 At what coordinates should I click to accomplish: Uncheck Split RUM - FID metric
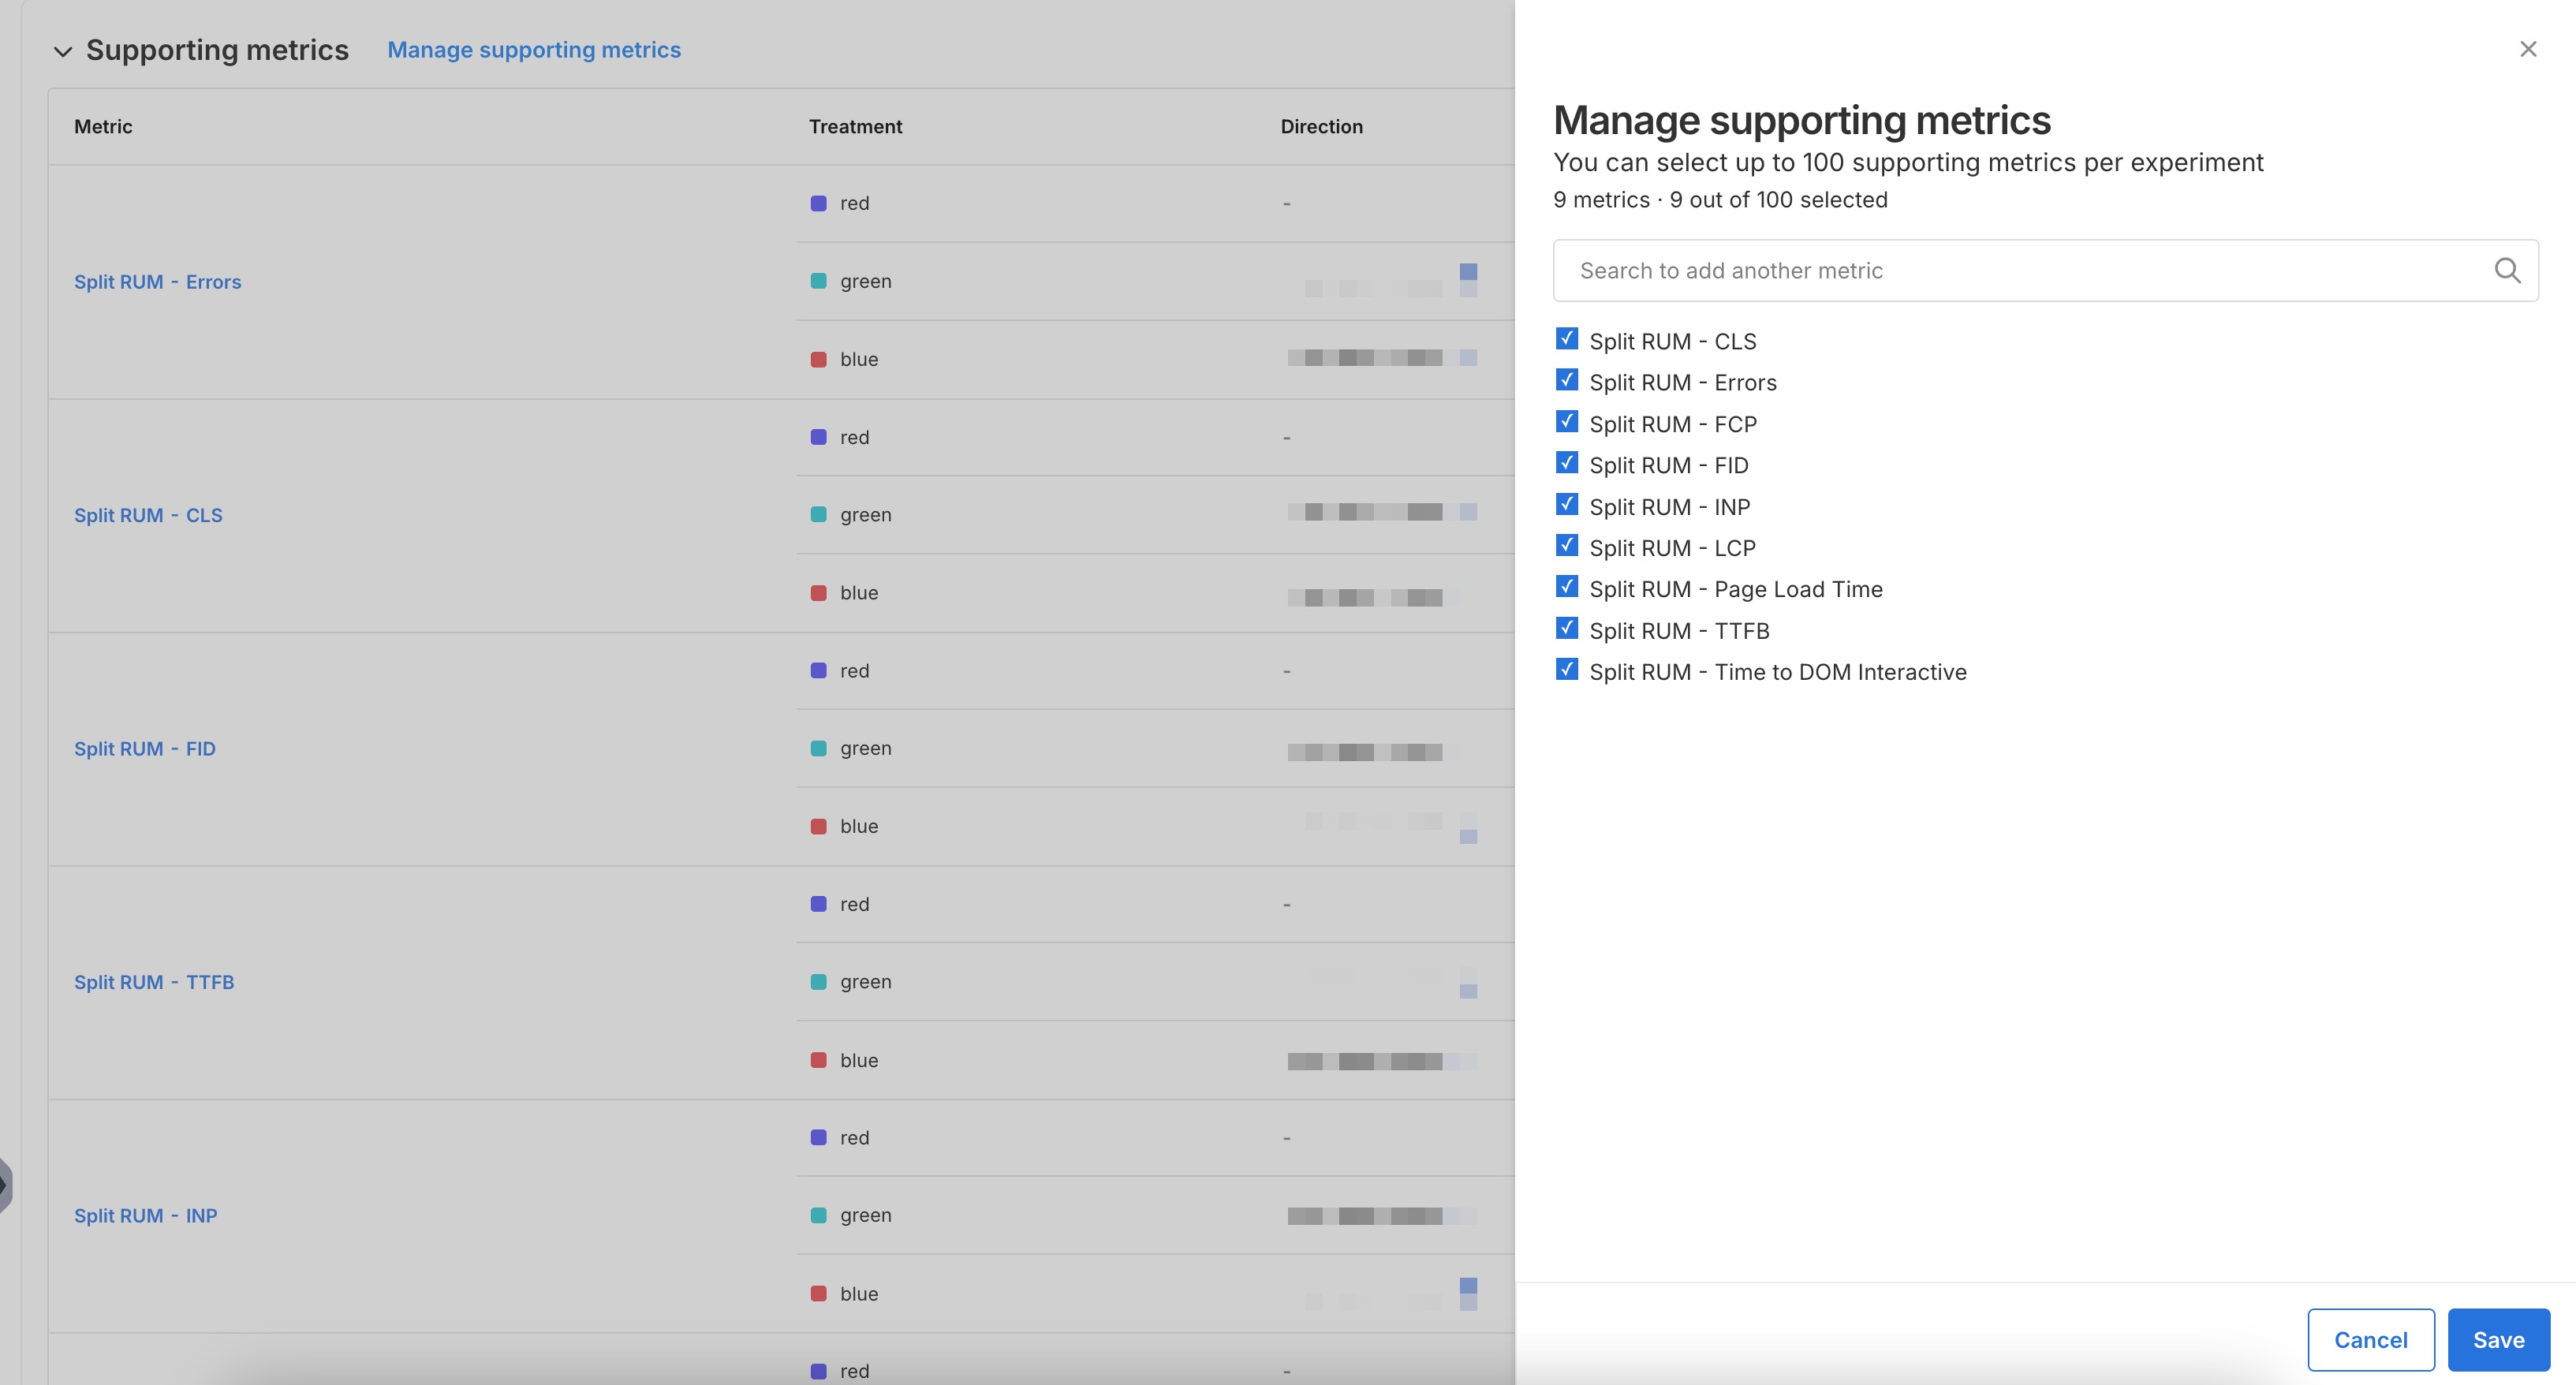pyautogui.click(x=1567, y=462)
